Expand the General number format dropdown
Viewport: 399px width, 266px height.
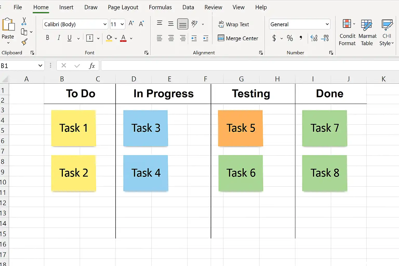click(327, 24)
